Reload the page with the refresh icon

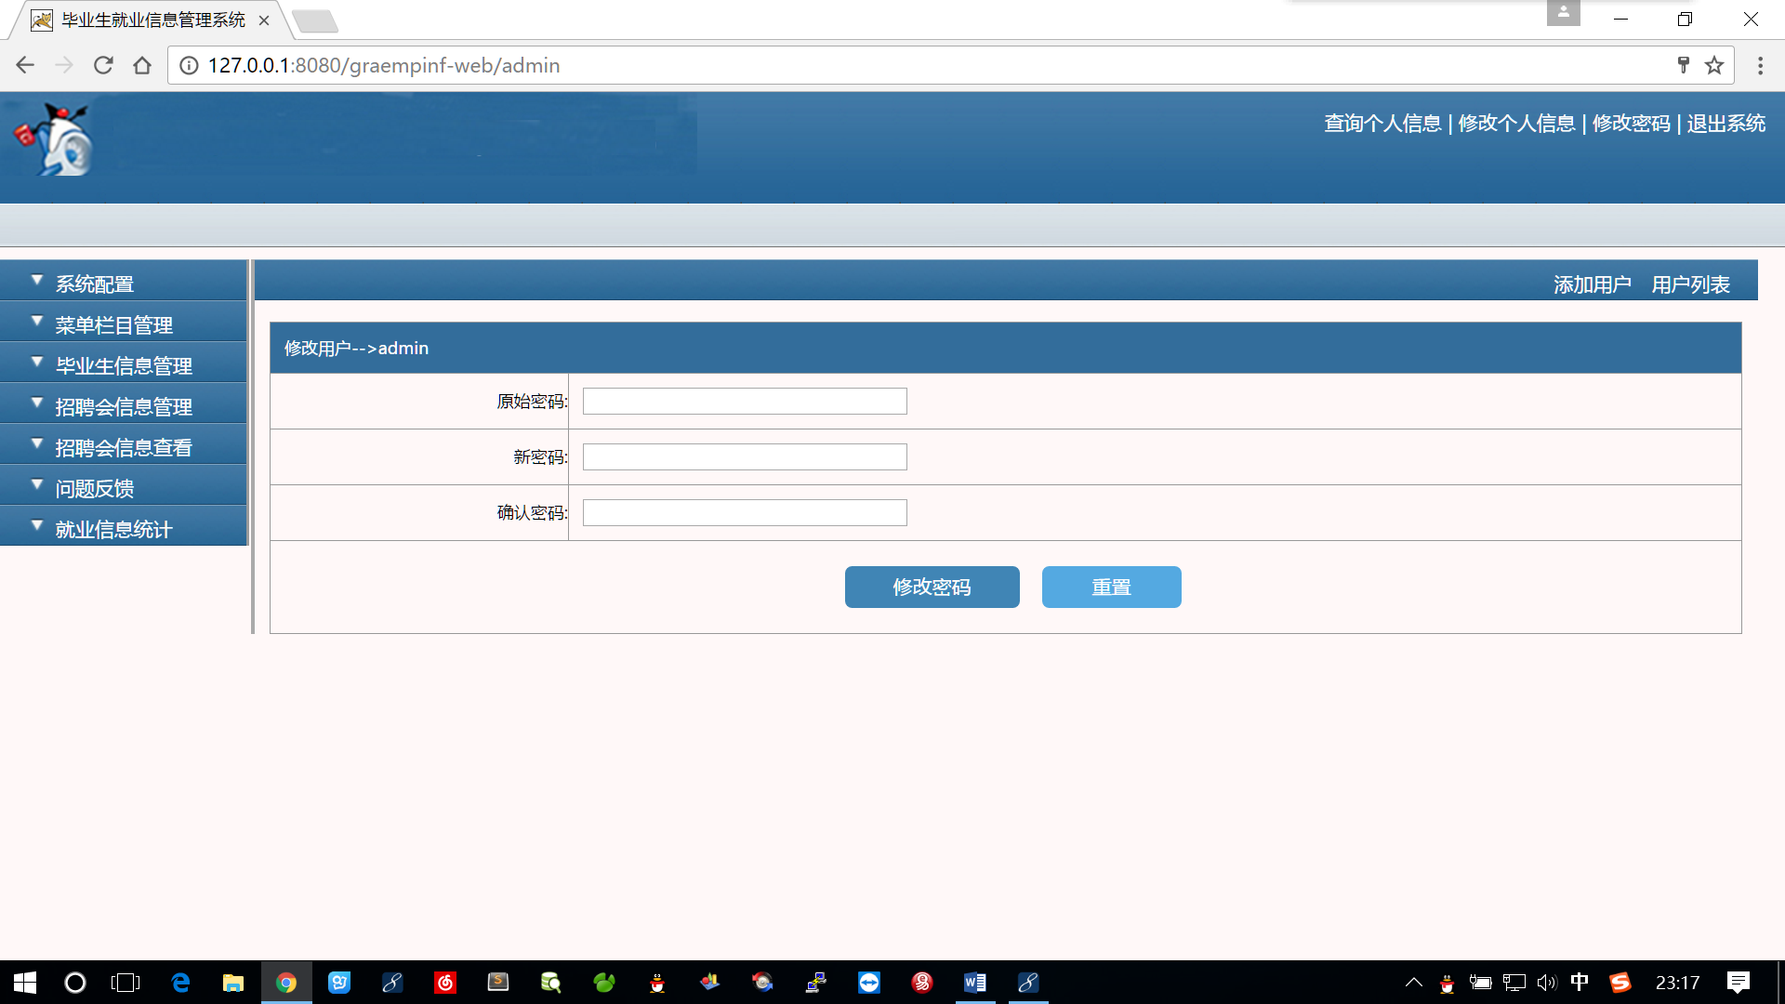click(103, 65)
